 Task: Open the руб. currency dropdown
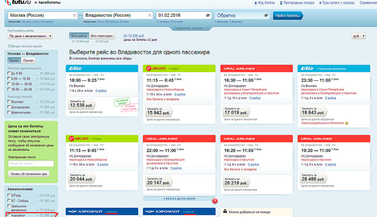click(358, 36)
